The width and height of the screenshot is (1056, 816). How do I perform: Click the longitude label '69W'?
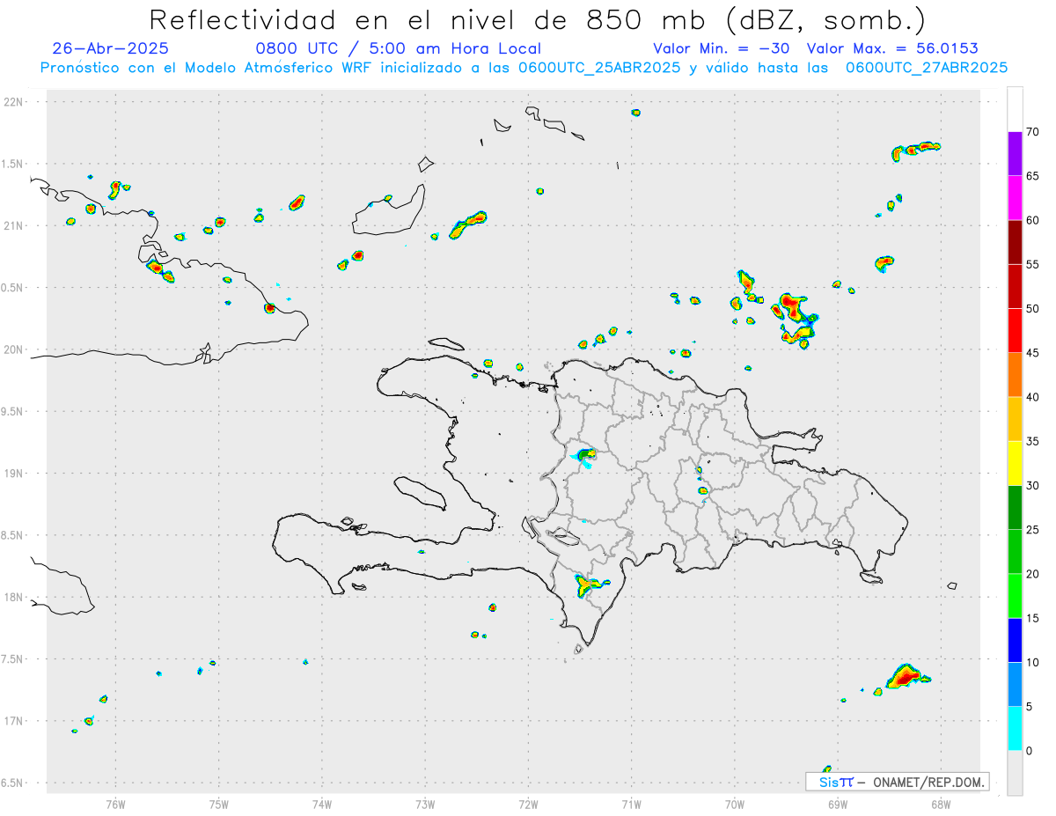click(x=838, y=803)
